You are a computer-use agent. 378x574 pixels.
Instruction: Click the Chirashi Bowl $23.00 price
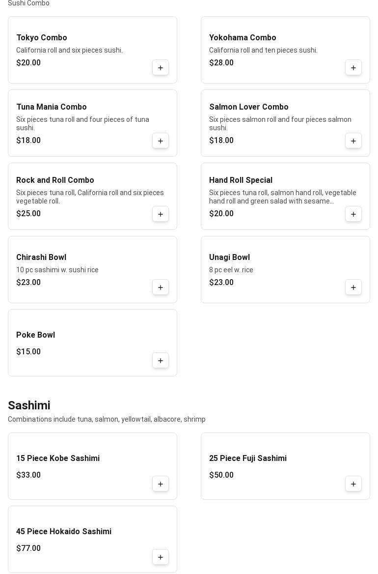tap(28, 283)
